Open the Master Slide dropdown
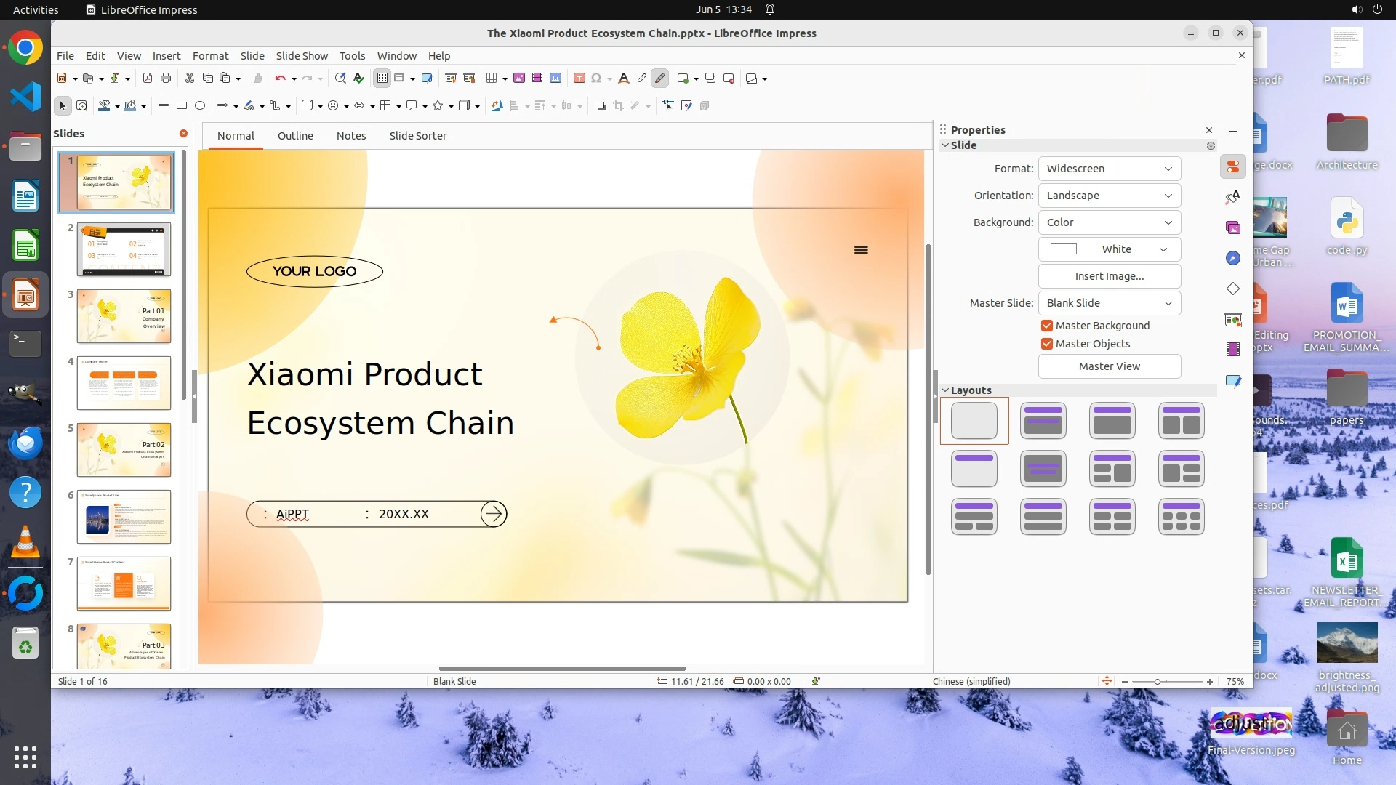 (1109, 303)
